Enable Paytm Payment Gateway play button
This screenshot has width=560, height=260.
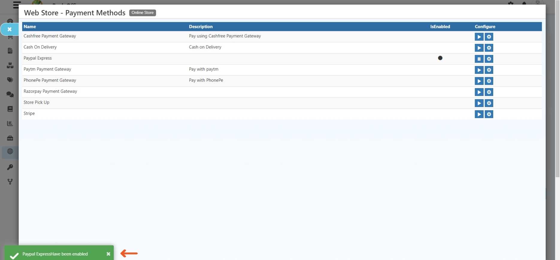point(479,70)
